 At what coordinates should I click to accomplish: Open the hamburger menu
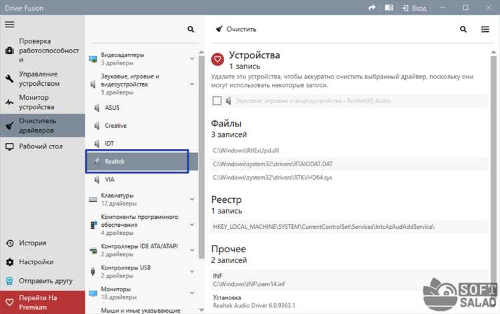tap(9, 25)
